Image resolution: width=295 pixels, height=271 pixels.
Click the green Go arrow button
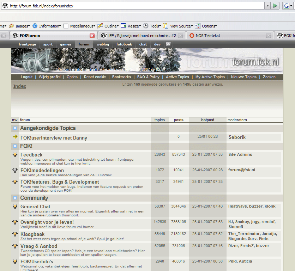[275, 6]
